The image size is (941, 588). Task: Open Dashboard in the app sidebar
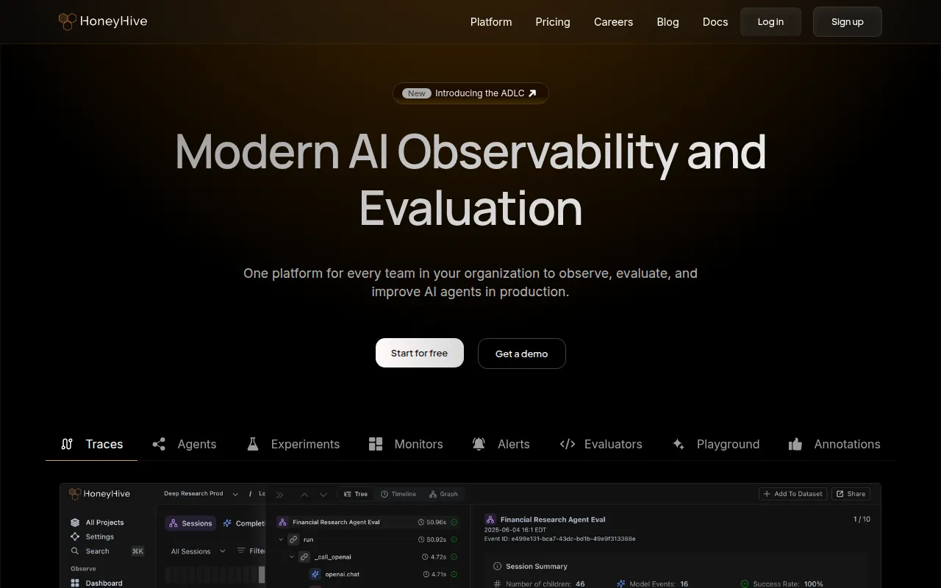click(x=96, y=583)
